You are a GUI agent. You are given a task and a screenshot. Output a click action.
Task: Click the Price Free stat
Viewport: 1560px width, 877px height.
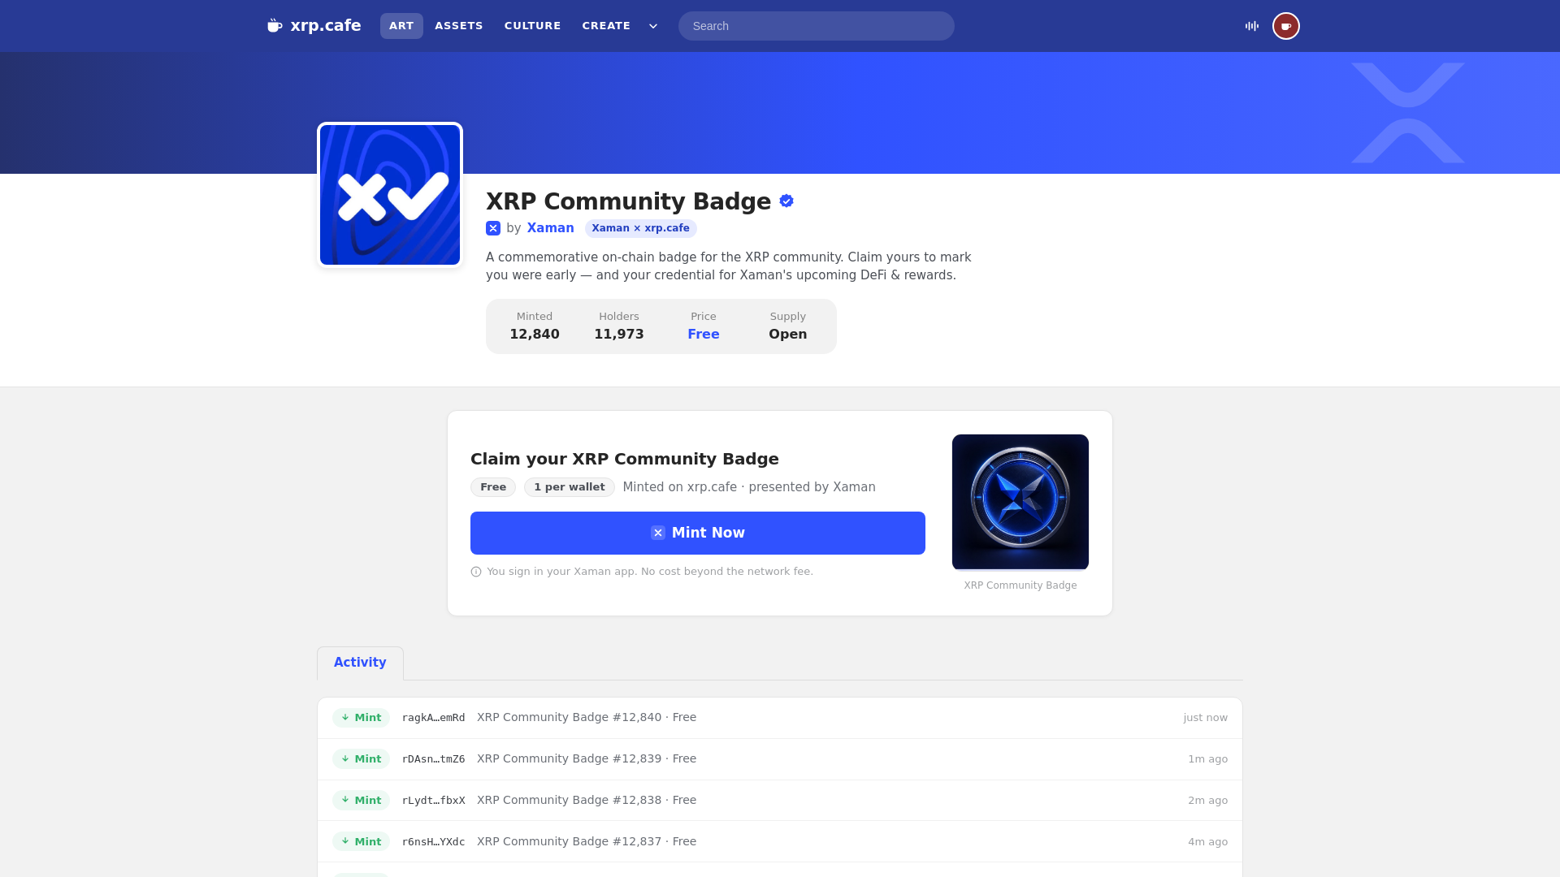704,326
